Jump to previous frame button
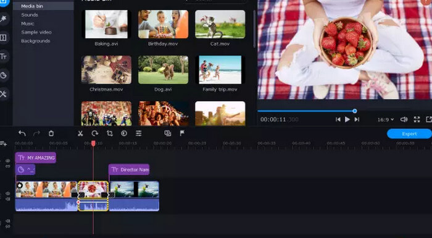Image resolution: width=432 pixels, height=238 pixels. pyautogui.click(x=338, y=119)
